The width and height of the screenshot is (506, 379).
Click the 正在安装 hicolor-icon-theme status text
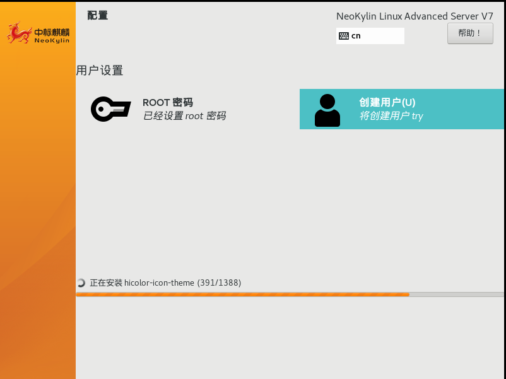point(165,283)
